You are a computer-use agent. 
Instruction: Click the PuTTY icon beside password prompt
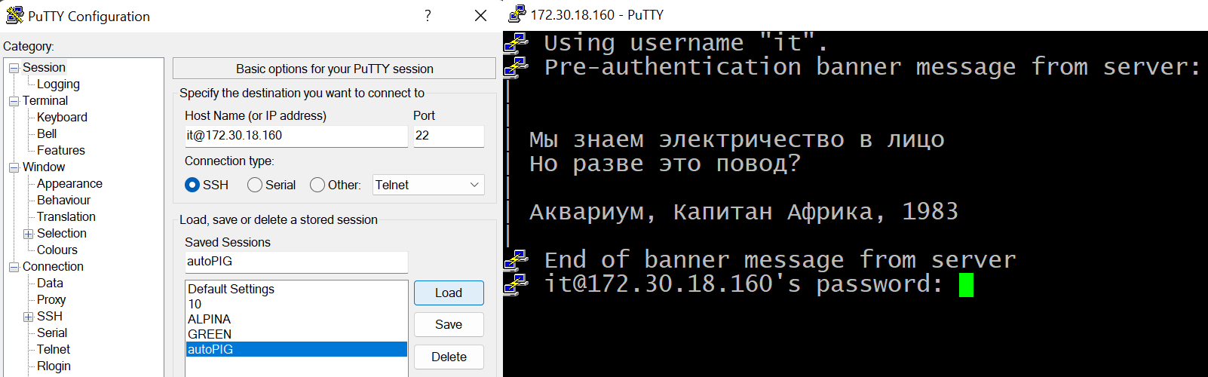[517, 284]
